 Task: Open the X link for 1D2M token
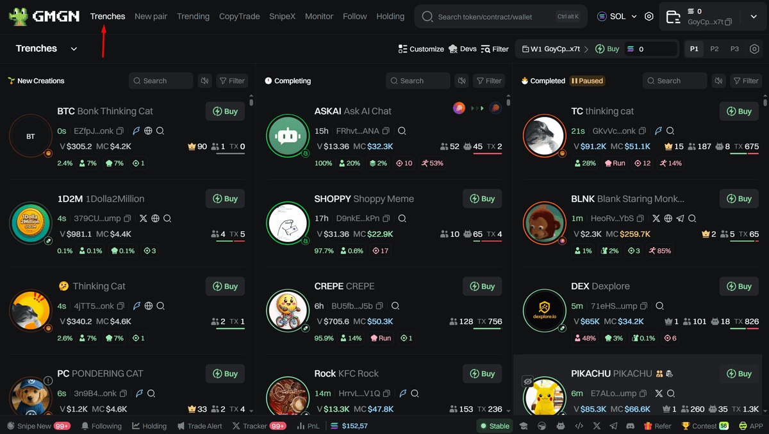(x=143, y=218)
